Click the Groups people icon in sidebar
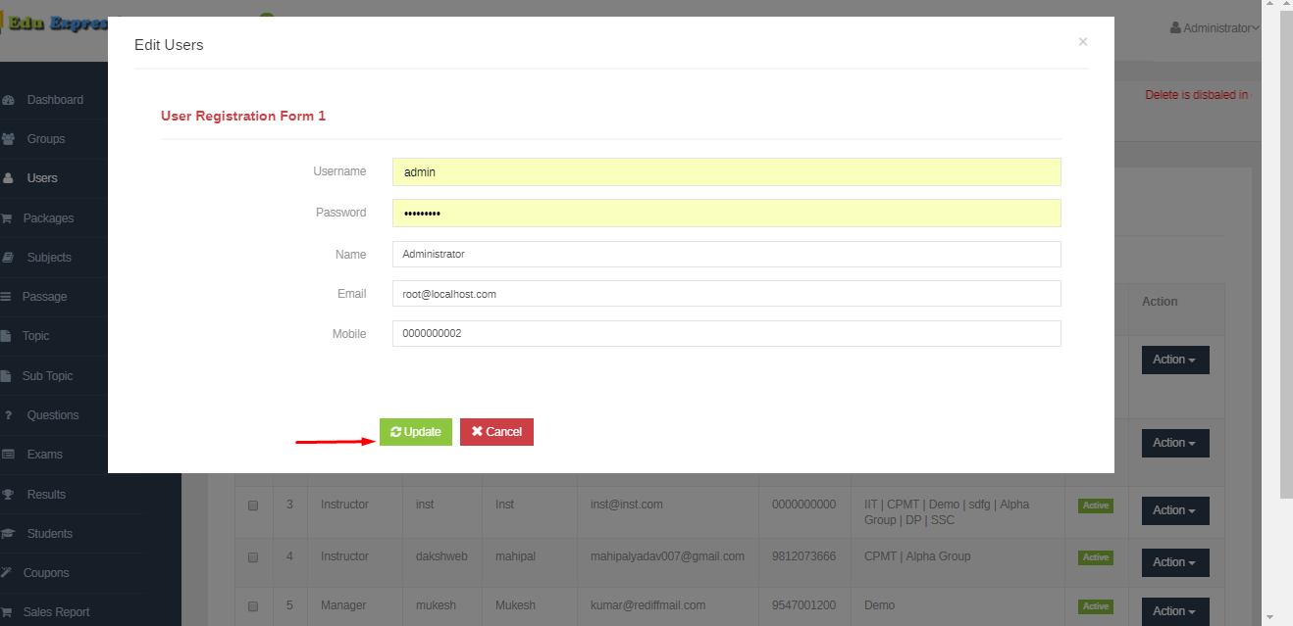 point(8,139)
